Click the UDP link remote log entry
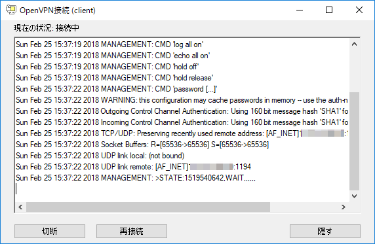Viewport: 375px width, 244px height. [x=133, y=167]
